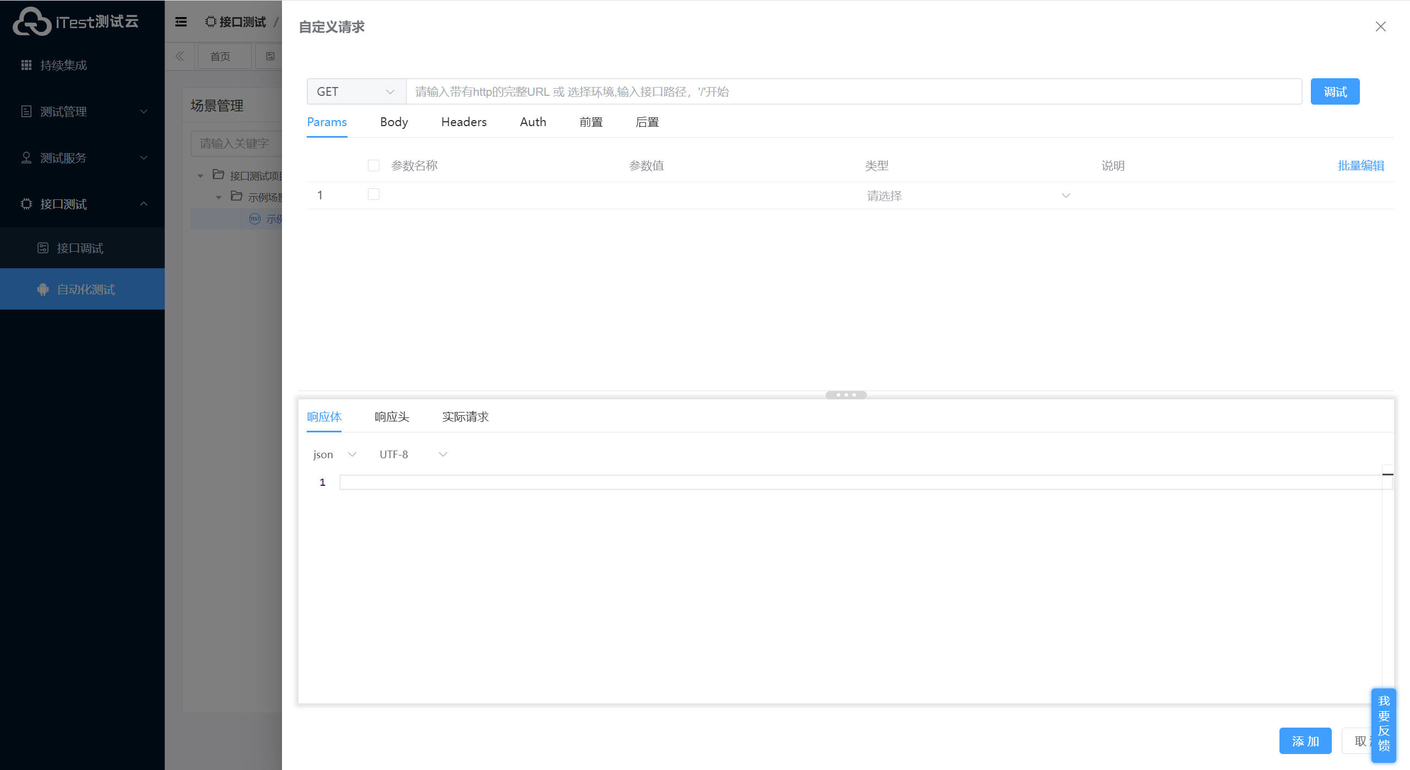This screenshot has width=1410, height=770.
Task: Click the 调试 debug button
Action: [x=1335, y=91]
